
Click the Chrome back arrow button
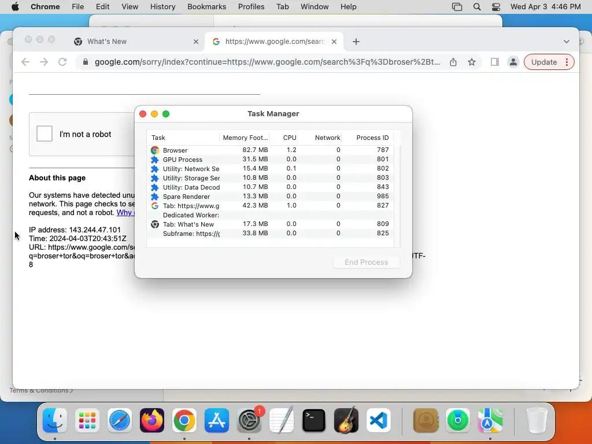tap(25, 62)
